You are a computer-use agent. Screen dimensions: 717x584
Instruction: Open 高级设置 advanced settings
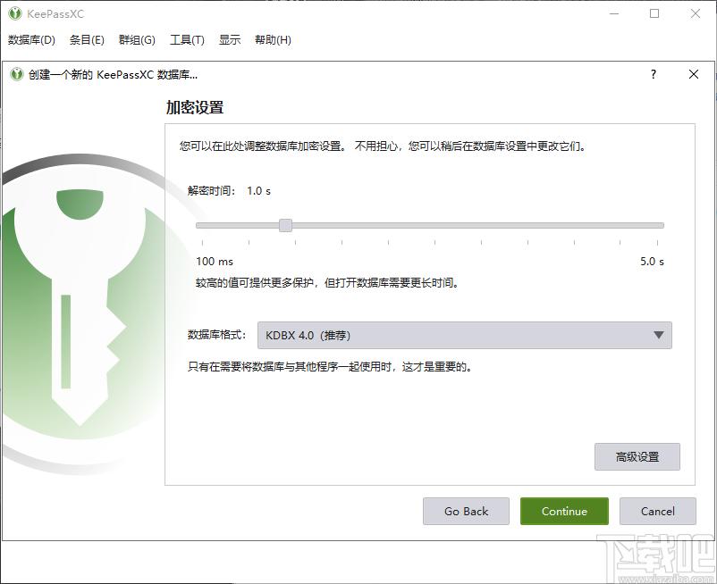point(637,456)
